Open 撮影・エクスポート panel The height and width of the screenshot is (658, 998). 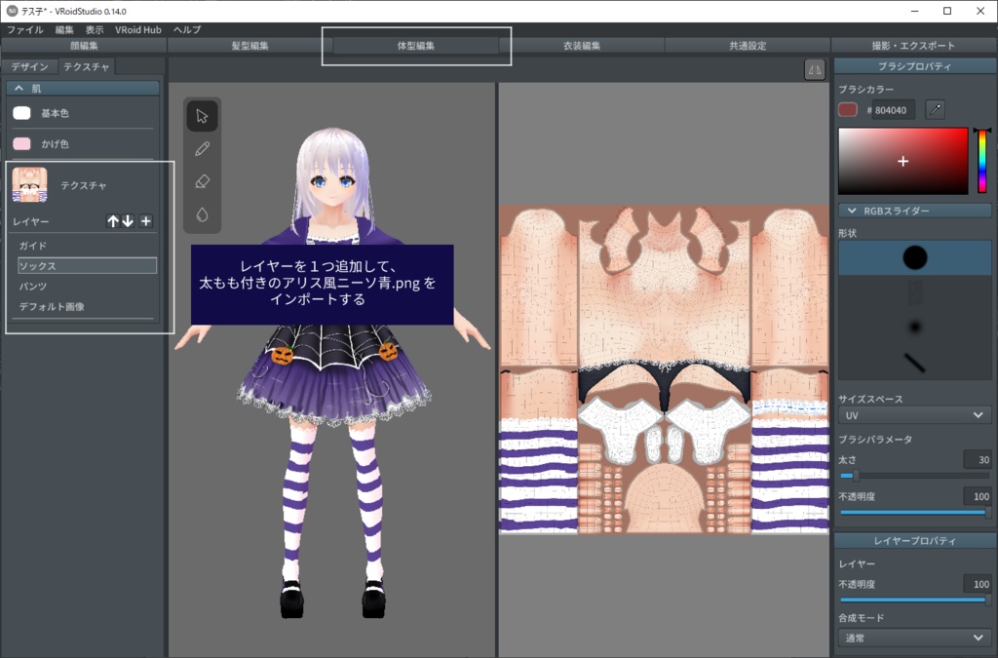pos(913,45)
